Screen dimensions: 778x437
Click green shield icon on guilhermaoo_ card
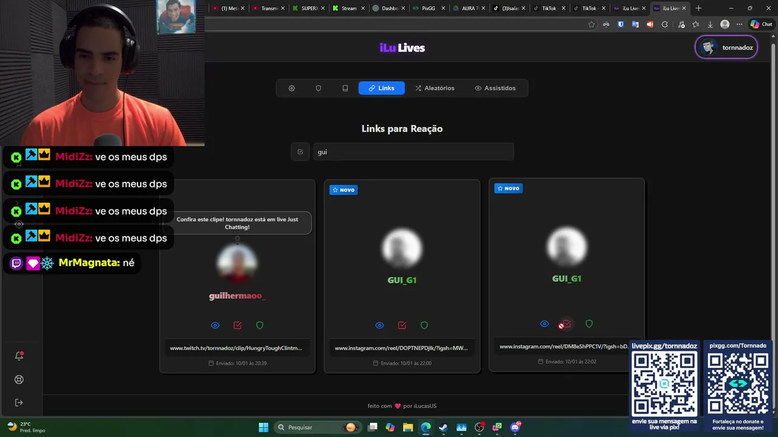click(260, 325)
